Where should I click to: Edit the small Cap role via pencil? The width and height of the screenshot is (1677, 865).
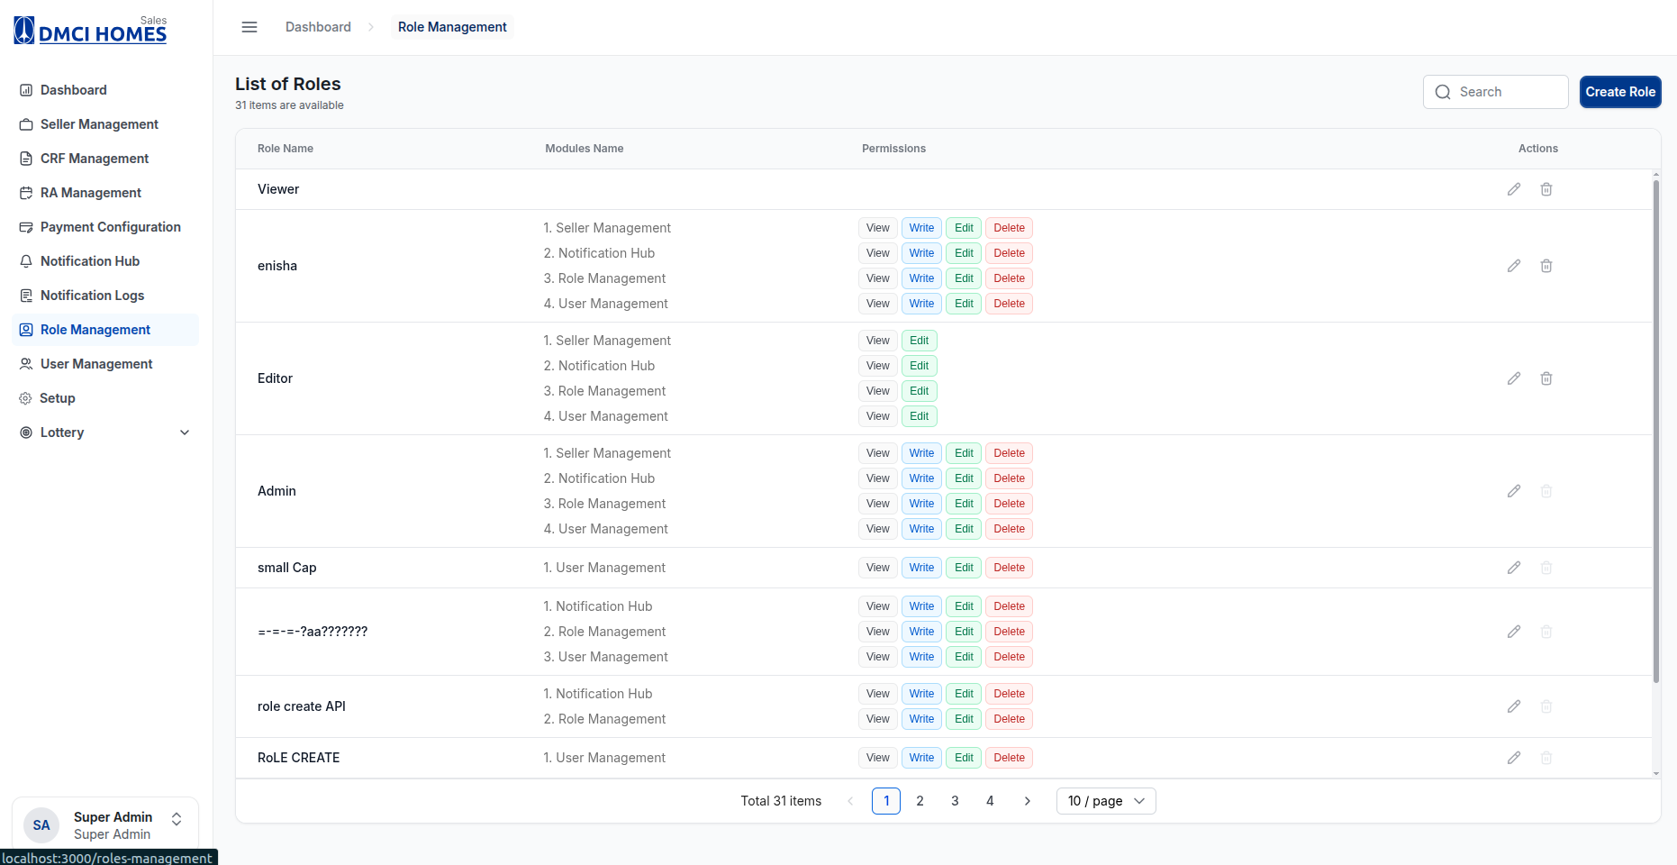pos(1514,568)
